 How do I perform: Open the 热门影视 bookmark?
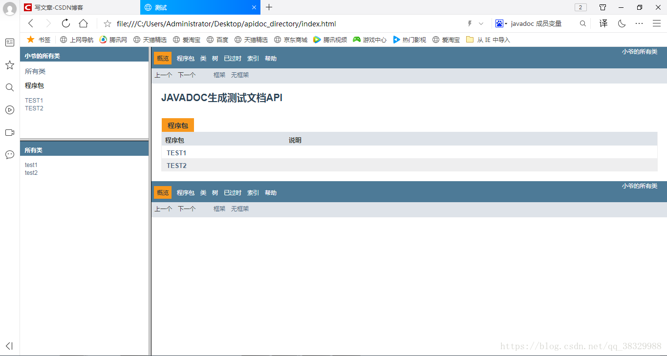409,40
